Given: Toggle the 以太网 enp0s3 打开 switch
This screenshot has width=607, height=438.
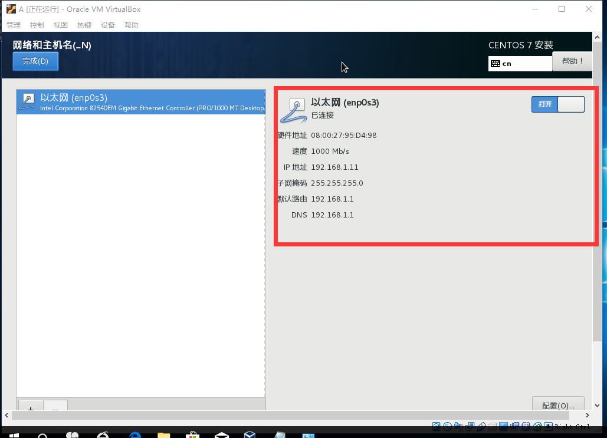Looking at the screenshot, I should tap(558, 104).
